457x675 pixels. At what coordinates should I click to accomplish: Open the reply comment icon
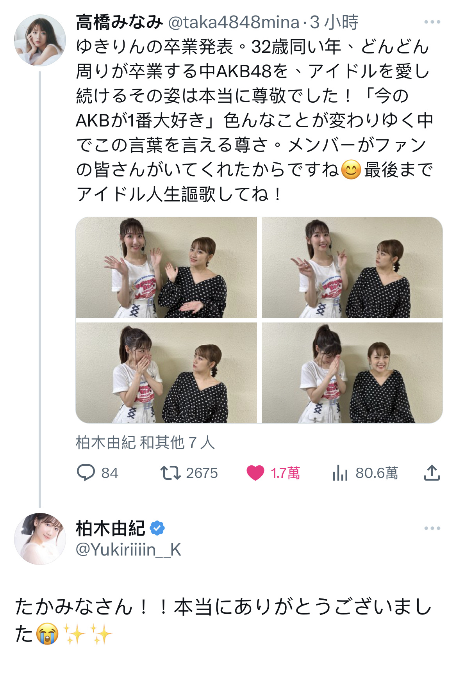coord(86,473)
